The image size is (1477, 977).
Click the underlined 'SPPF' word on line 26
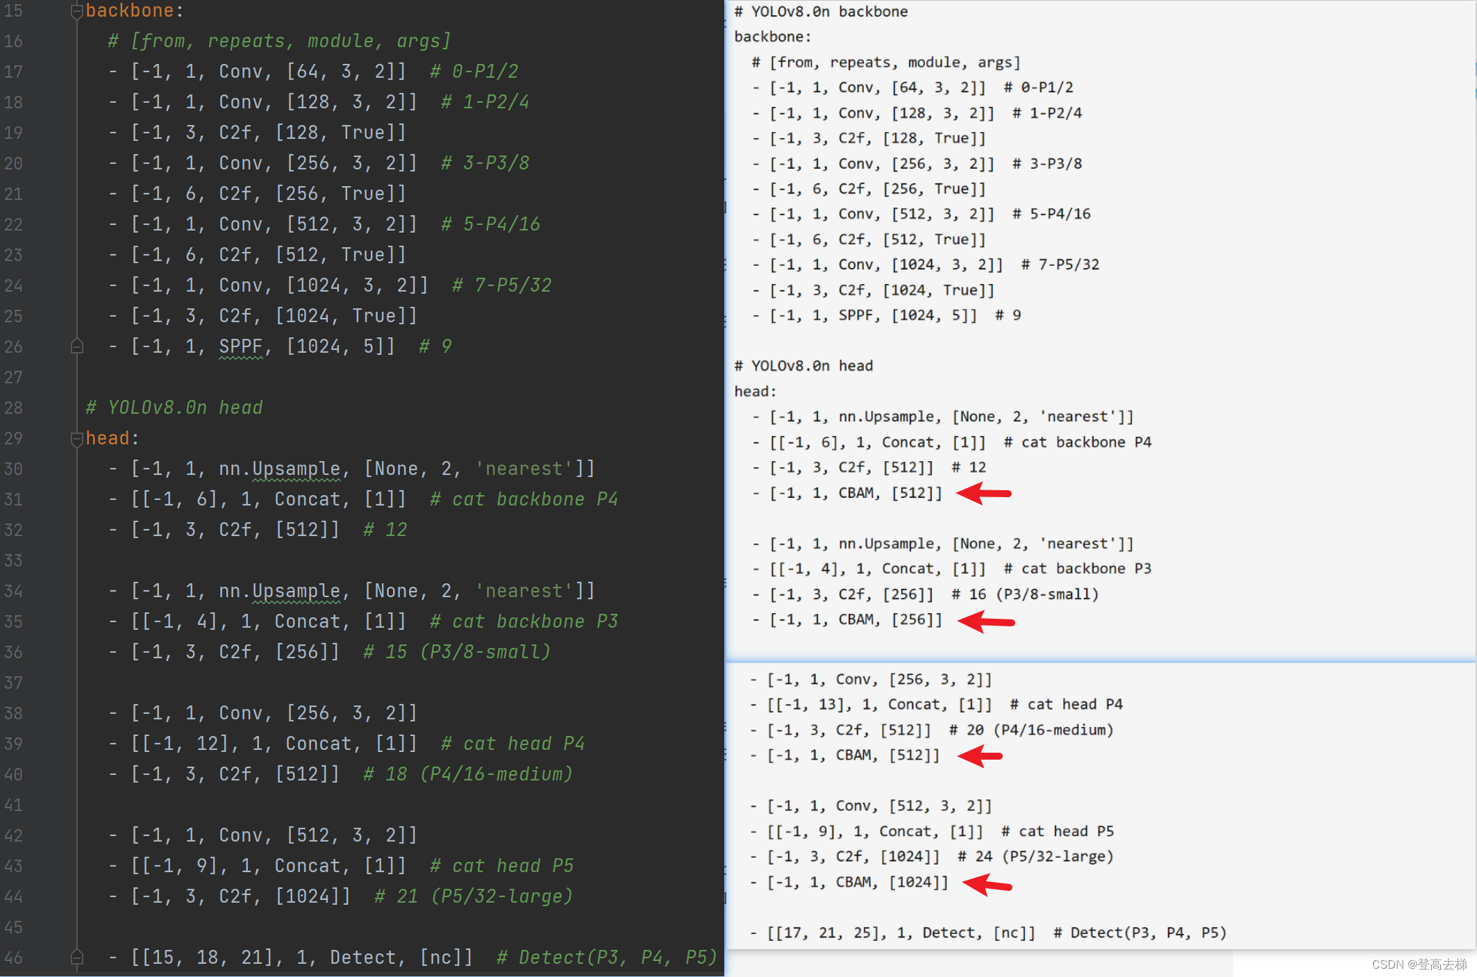pyautogui.click(x=241, y=346)
